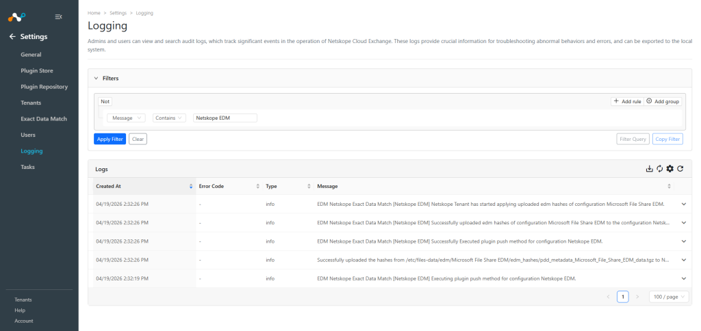This screenshot has width=701, height=331.
Task: Sort by Error Code column arrows
Action: point(257,186)
